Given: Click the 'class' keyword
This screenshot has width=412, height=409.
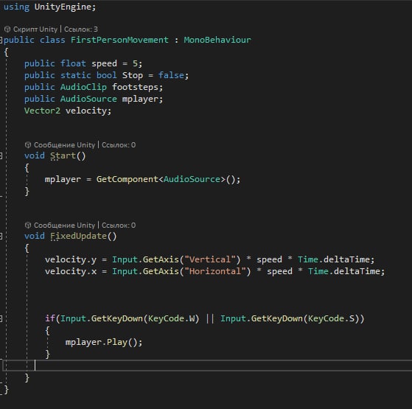Looking at the screenshot, I should coord(52,40).
